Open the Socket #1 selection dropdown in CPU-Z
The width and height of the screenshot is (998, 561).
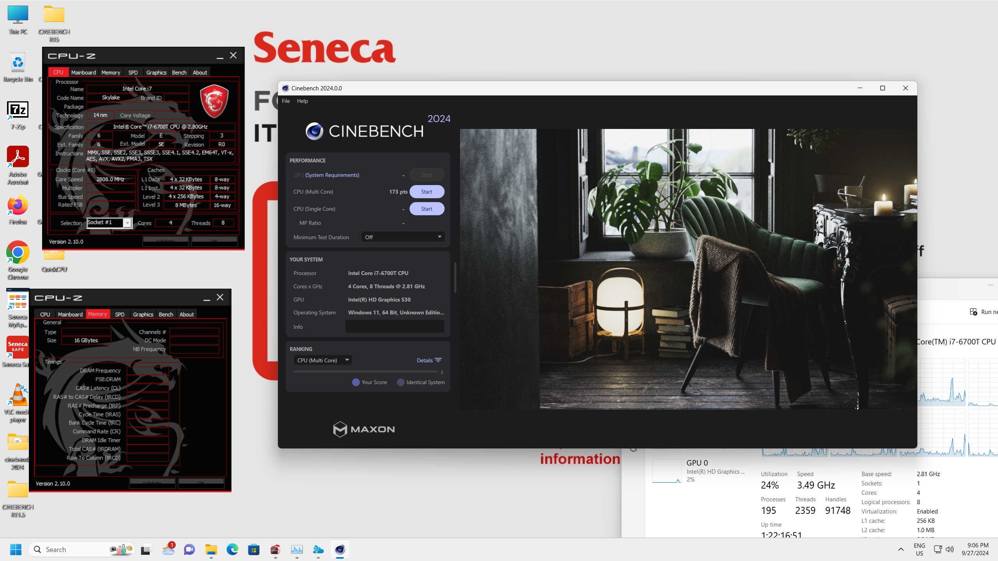pyautogui.click(x=109, y=222)
